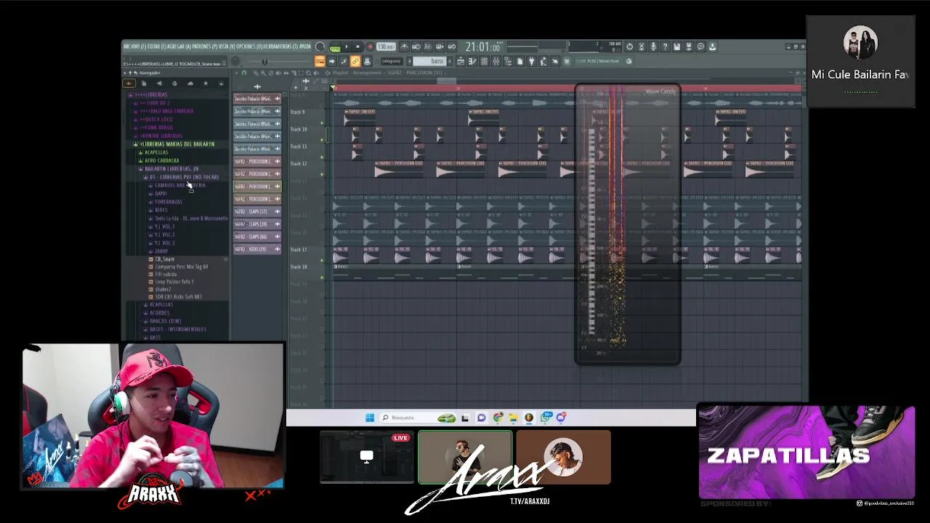930x523 pixels.
Task: Open the ARCHIVO (F) menu
Action: [134, 46]
